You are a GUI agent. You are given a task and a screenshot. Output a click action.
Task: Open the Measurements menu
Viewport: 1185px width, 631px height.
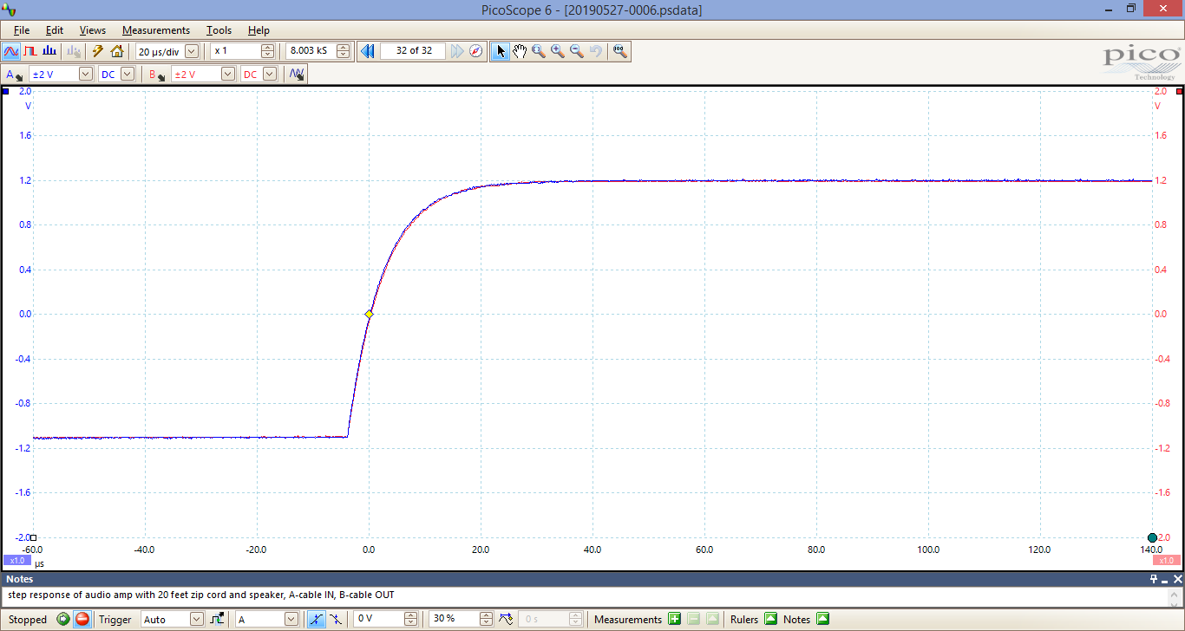[156, 30]
